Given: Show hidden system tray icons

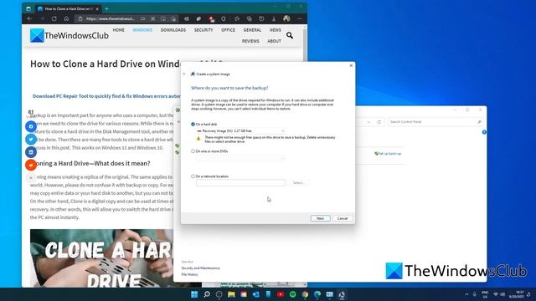Looking at the screenshot, I should (466, 294).
